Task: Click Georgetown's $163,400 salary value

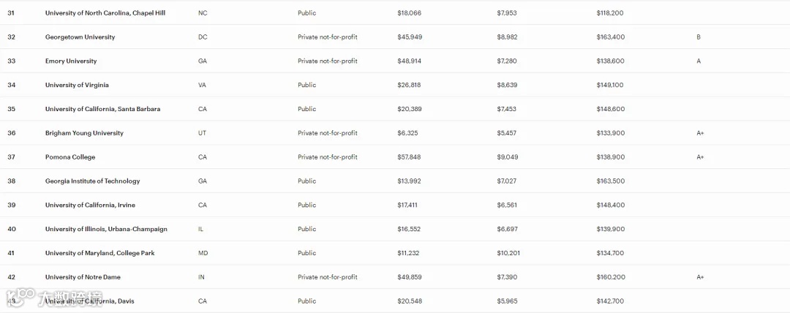Action: pos(610,37)
